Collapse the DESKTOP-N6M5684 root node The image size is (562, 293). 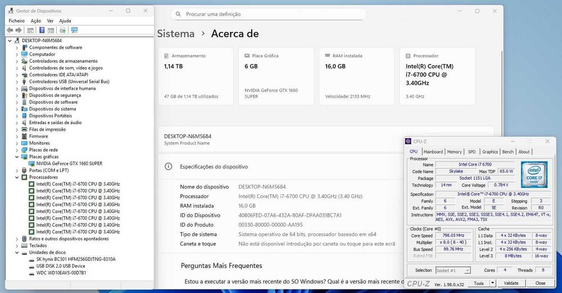(x=10, y=40)
